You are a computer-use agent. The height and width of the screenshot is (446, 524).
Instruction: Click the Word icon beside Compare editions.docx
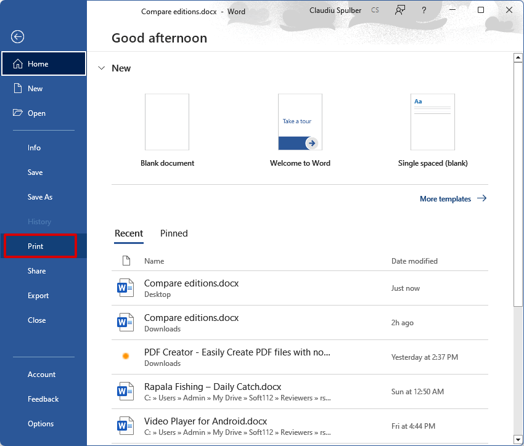coord(126,288)
